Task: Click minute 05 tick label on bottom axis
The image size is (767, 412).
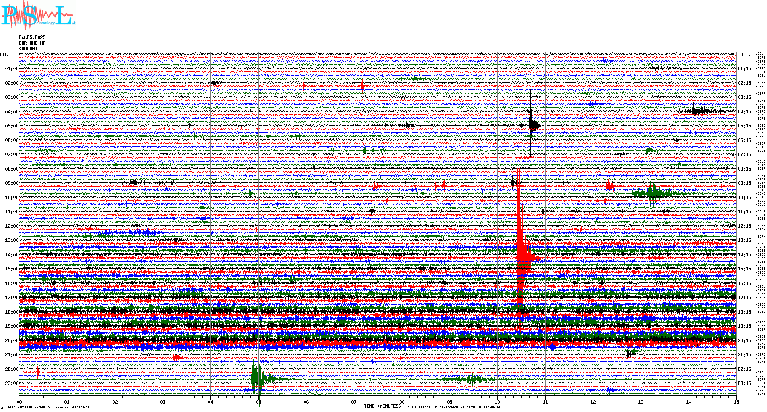Action: pos(258,402)
